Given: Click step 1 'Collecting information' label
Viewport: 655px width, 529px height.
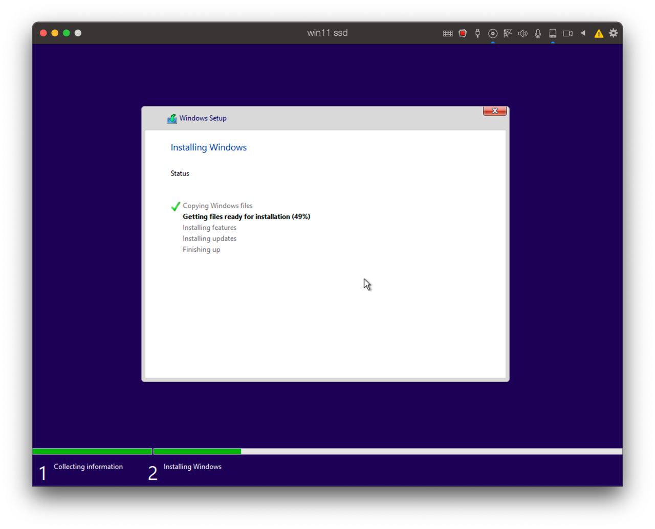Looking at the screenshot, I should [x=88, y=467].
